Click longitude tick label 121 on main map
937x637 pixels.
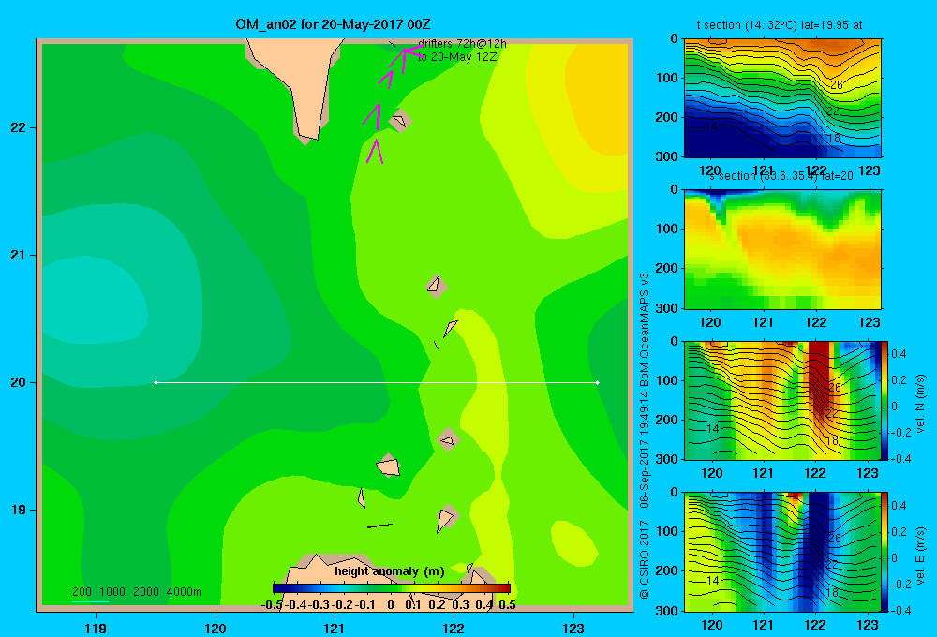(335, 628)
